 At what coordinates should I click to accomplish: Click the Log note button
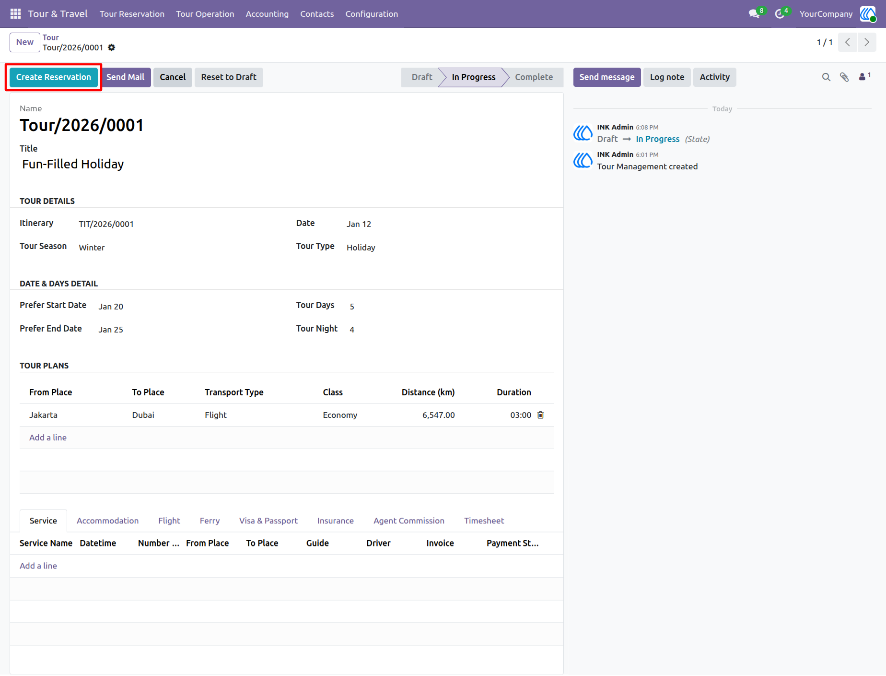tap(667, 77)
